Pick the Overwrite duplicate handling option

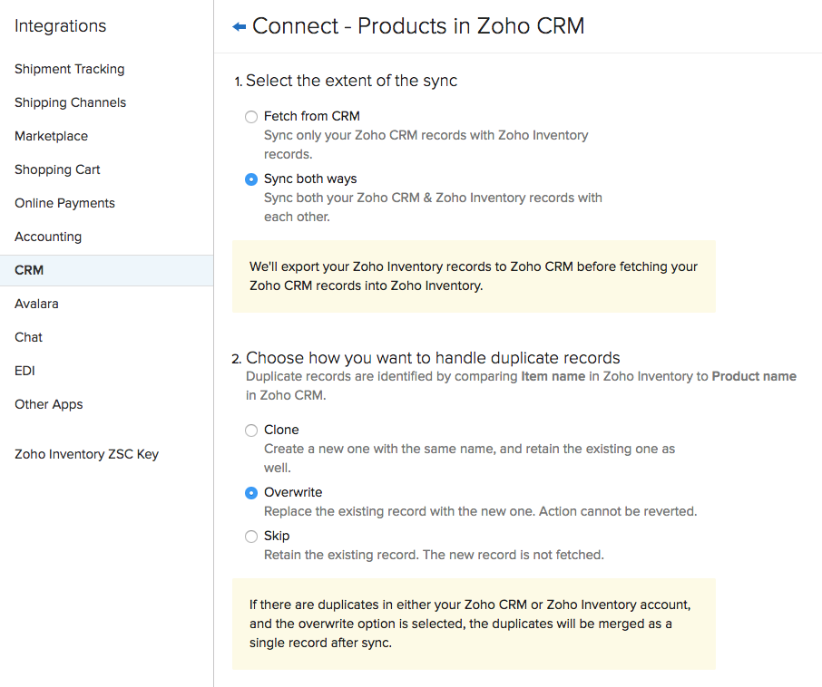coord(251,492)
